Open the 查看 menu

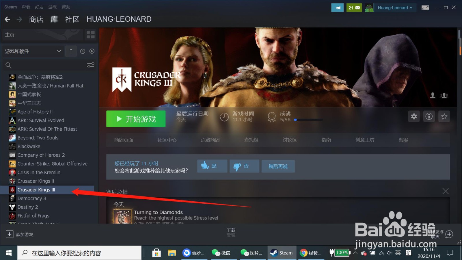coord(26,7)
